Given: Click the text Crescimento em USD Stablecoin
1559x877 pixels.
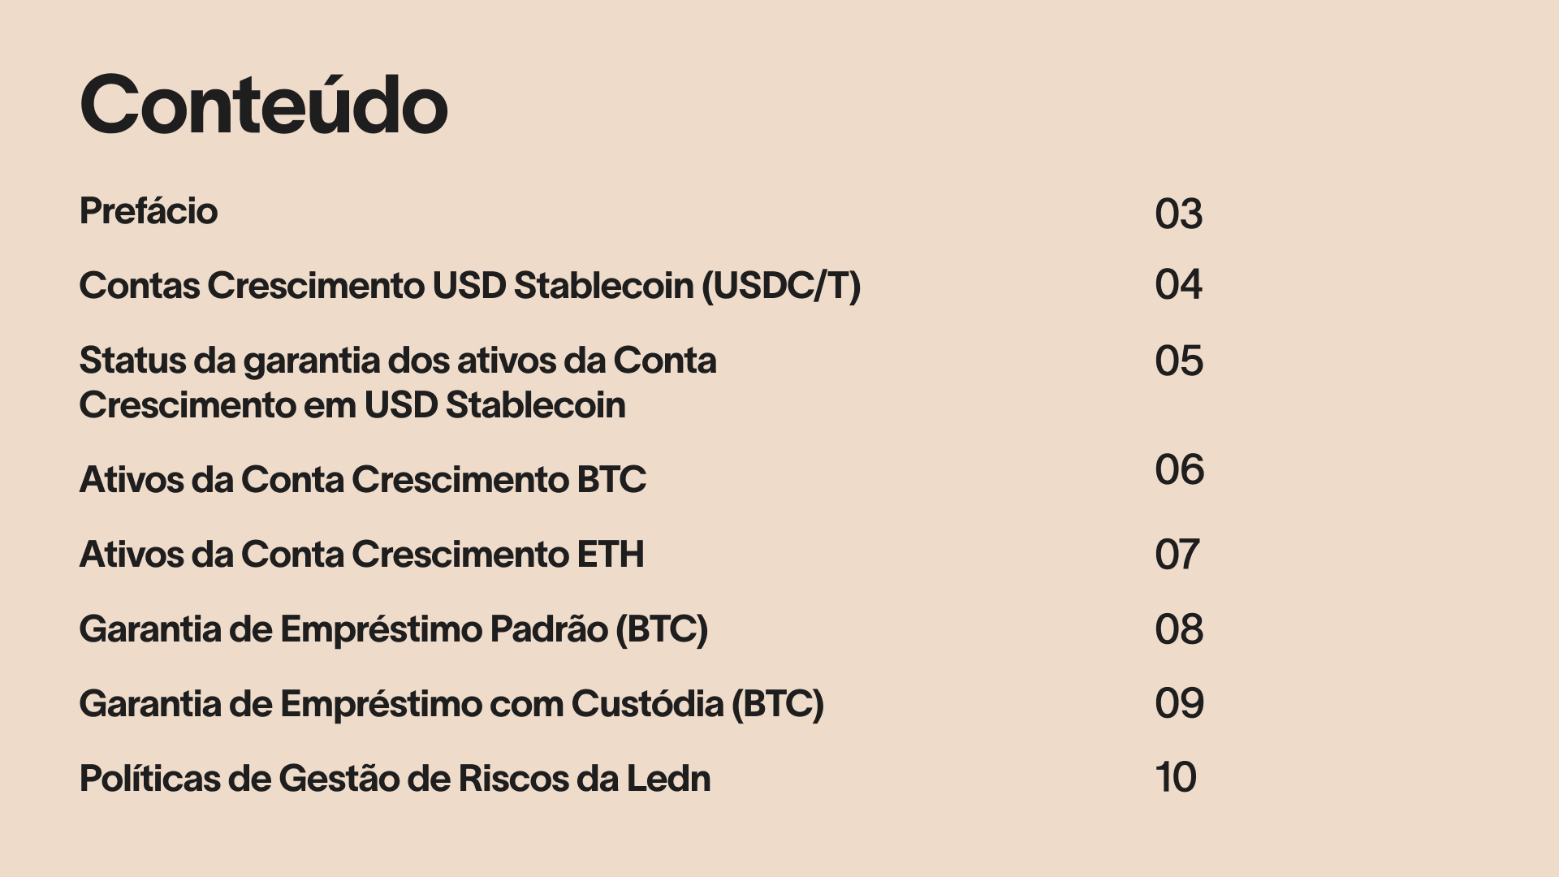Looking at the screenshot, I should coord(352,405).
